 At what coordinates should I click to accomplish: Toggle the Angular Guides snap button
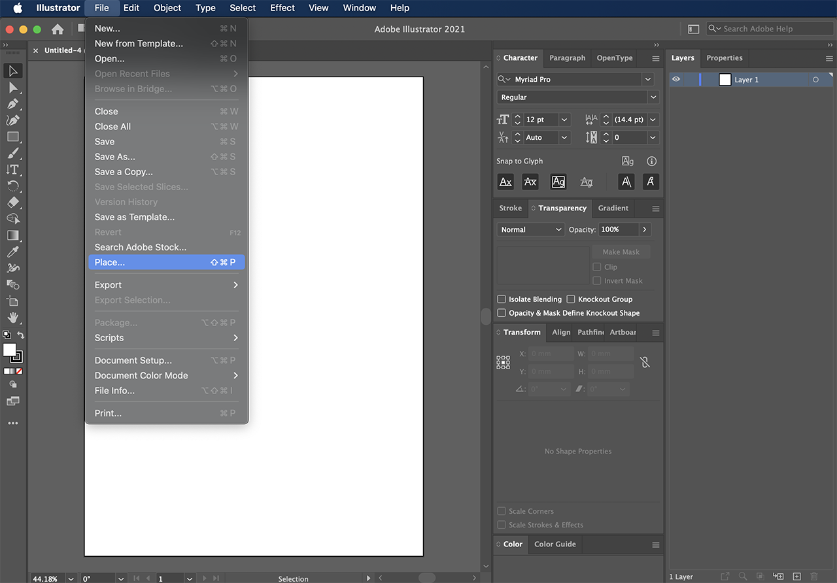tap(626, 182)
